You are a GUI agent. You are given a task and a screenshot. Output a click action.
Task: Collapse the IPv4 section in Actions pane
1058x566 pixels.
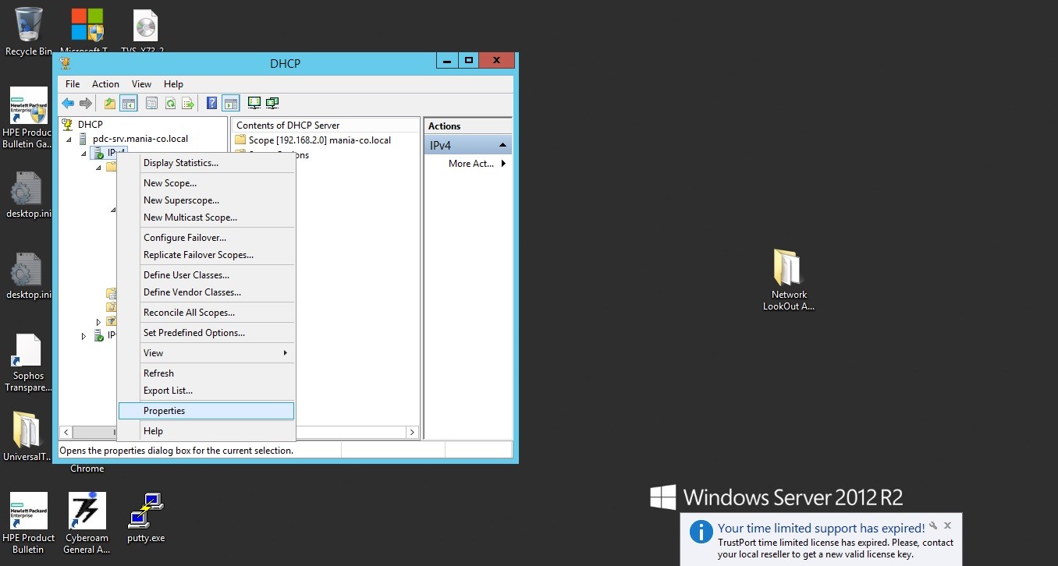coord(502,145)
